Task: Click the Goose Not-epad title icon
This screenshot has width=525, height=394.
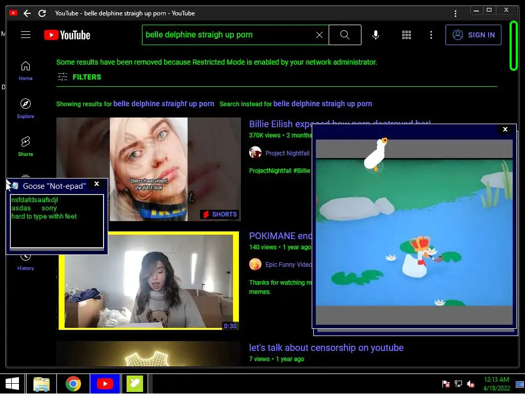Action: pos(15,186)
